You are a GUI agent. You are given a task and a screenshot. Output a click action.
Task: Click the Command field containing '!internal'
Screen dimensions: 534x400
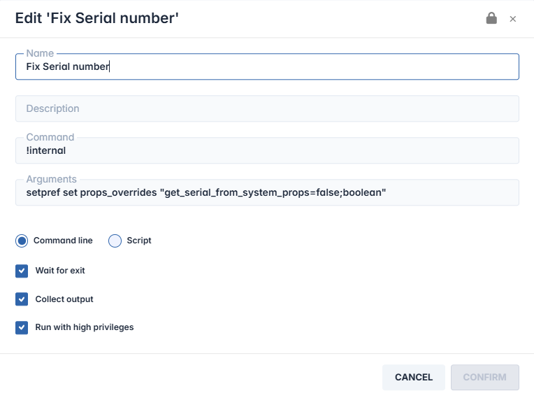(x=267, y=150)
